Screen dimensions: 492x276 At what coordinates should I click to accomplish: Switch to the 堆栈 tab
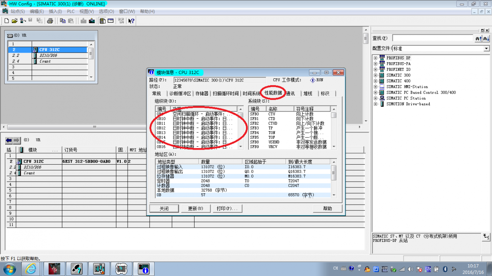pyautogui.click(x=308, y=93)
